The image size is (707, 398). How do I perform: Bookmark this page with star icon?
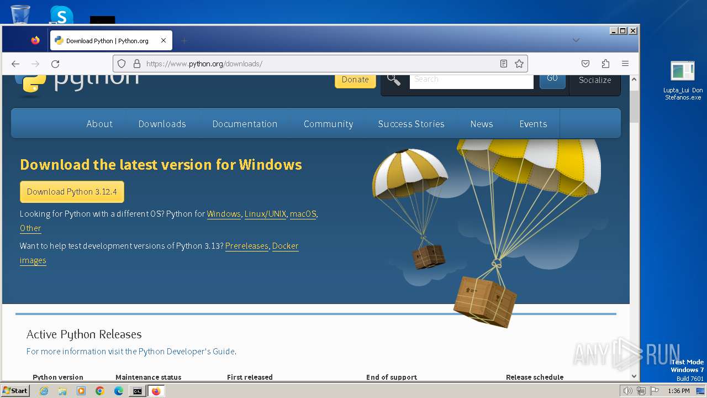pos(519,64)
